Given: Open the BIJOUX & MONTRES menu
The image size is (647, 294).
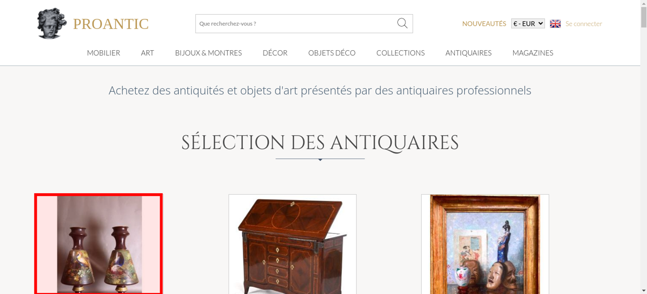Looking at the screenshot, I should [208, 53].
